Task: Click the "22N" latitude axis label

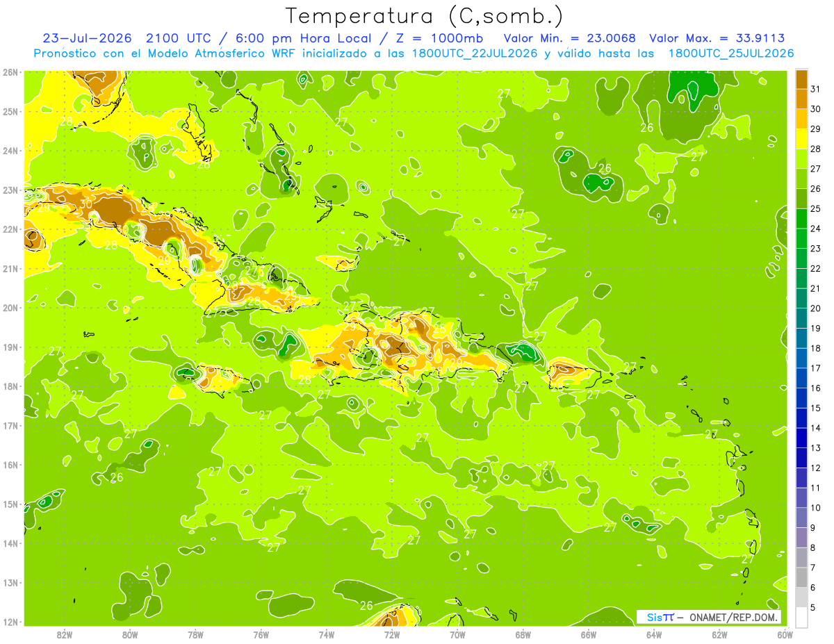Action: [10, 229]
